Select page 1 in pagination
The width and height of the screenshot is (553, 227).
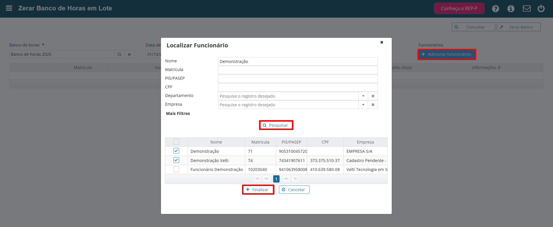276,179
